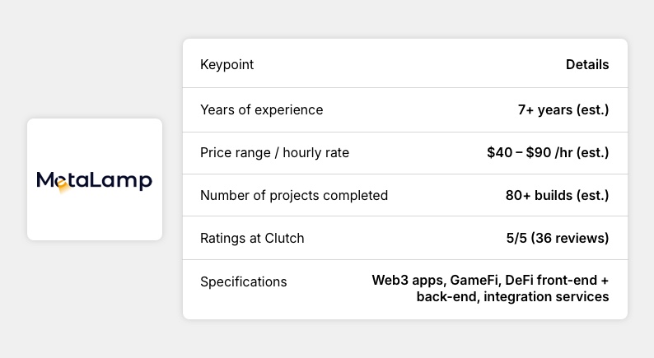Click the Lamp part of the logo
The height and width of the screenshot is (358, 654).
click(x=121, y=180)
